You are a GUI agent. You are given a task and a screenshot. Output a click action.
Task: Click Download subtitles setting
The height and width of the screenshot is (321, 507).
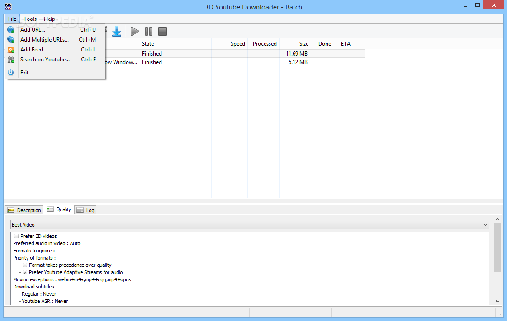(x=33, y=287)
